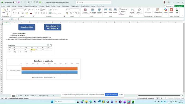
Task: Toggle multi-select icon on CodigoArea slicer
Action: point(48,45)
